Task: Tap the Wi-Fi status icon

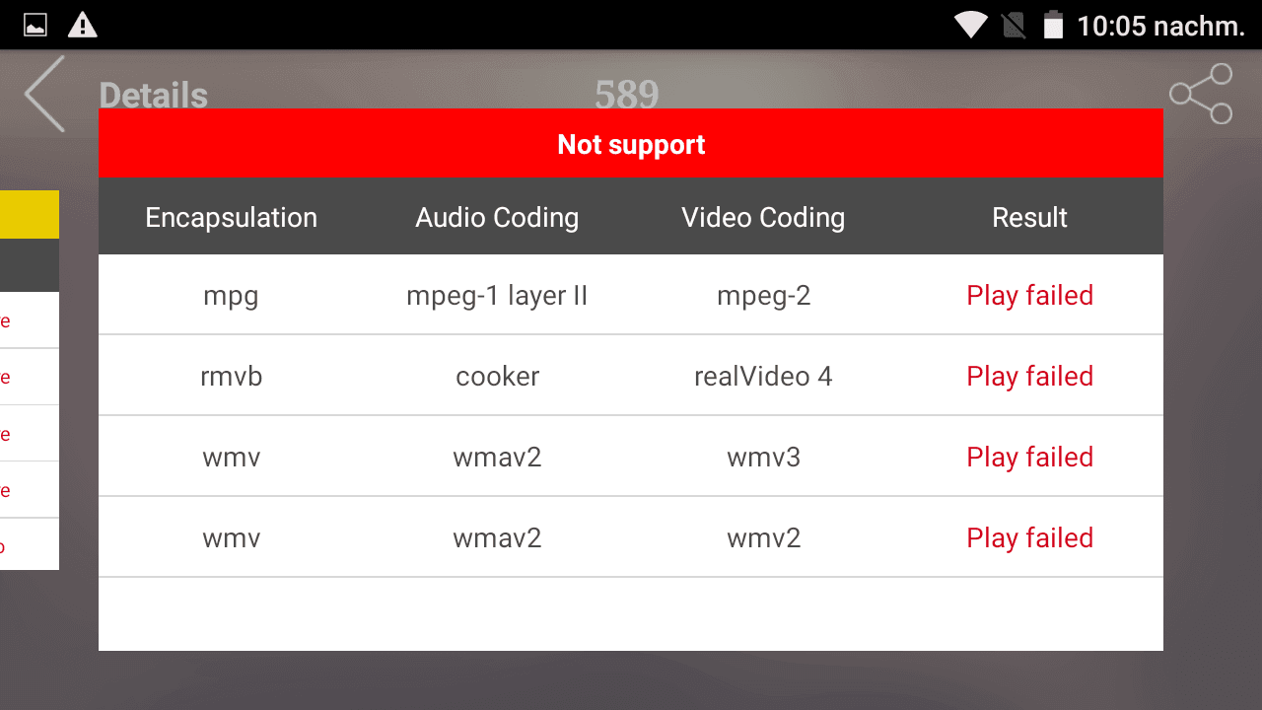Action: pos(971,25)
